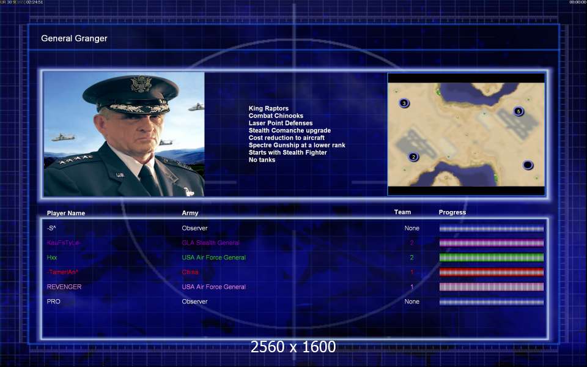Click "Cost reduction to aircraft" text
Viewport: 587px width, 367px height.
[x=286, y=138]
